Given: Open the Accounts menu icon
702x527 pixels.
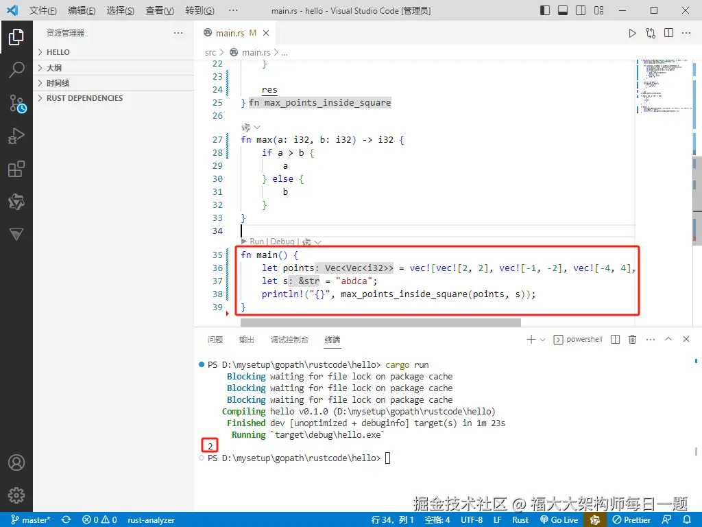Looking at the screenshot, I should (16, 462).
